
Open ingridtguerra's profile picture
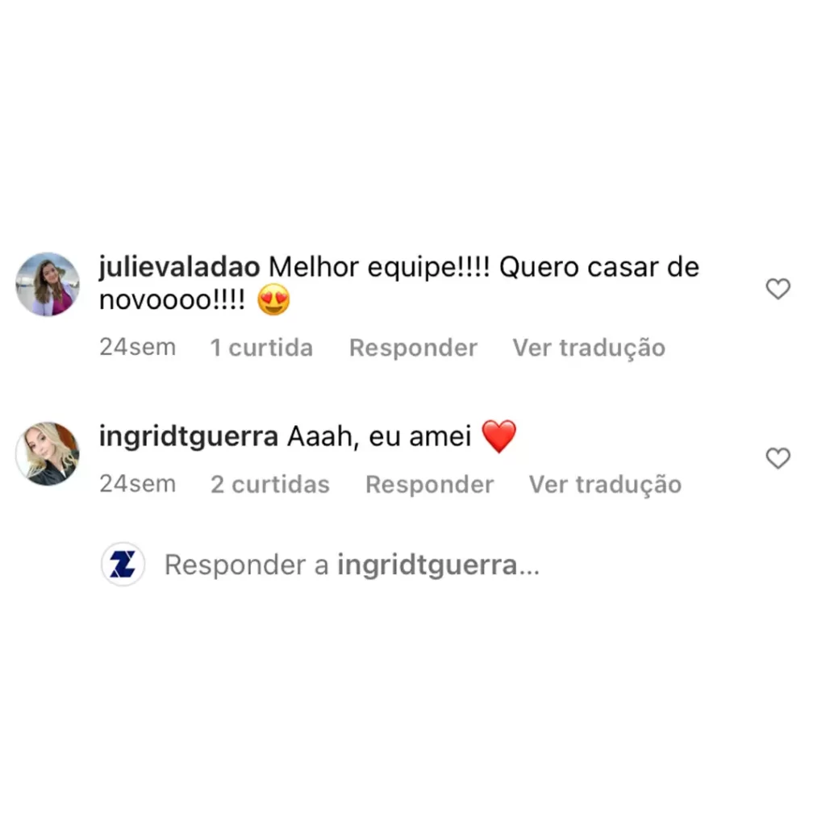click(48, 453)
